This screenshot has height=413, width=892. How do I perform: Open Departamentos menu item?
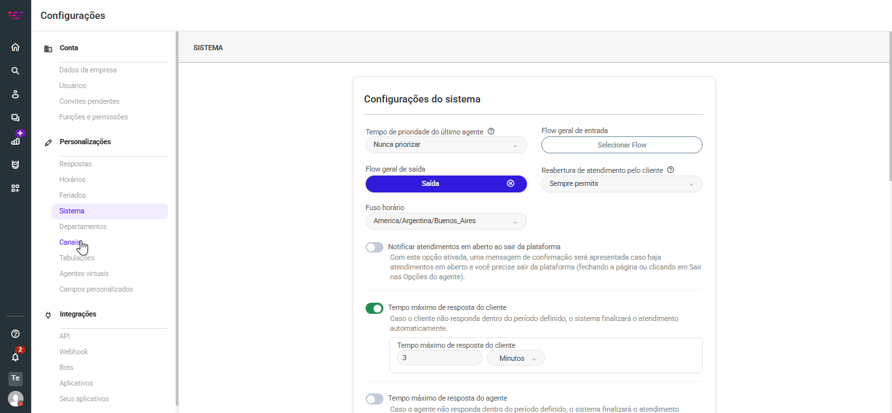point(83,226)
